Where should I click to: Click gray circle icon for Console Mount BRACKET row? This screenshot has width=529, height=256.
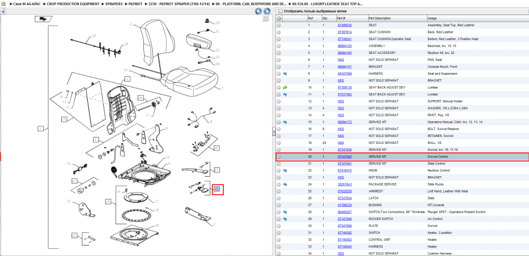(279, 67)
